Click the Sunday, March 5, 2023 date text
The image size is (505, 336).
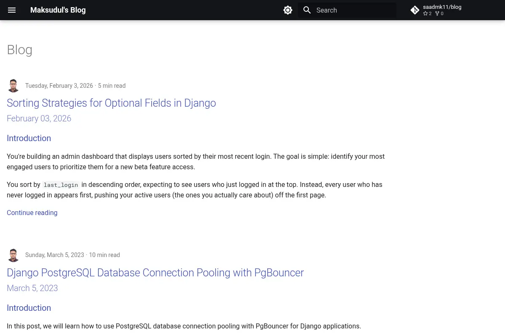pyautogui.click(x=55, y=255)
